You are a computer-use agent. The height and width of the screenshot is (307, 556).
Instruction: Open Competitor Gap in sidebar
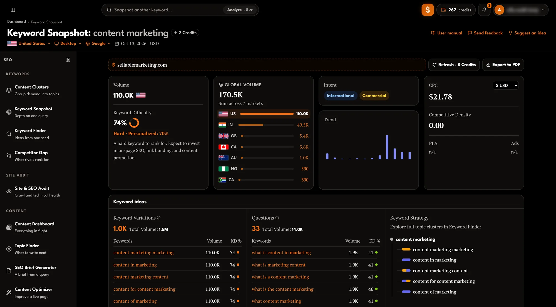pos(38,156)
